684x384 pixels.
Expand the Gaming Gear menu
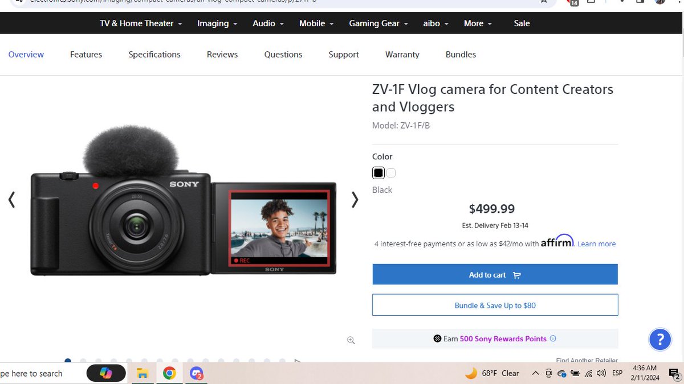coord(378,23)
